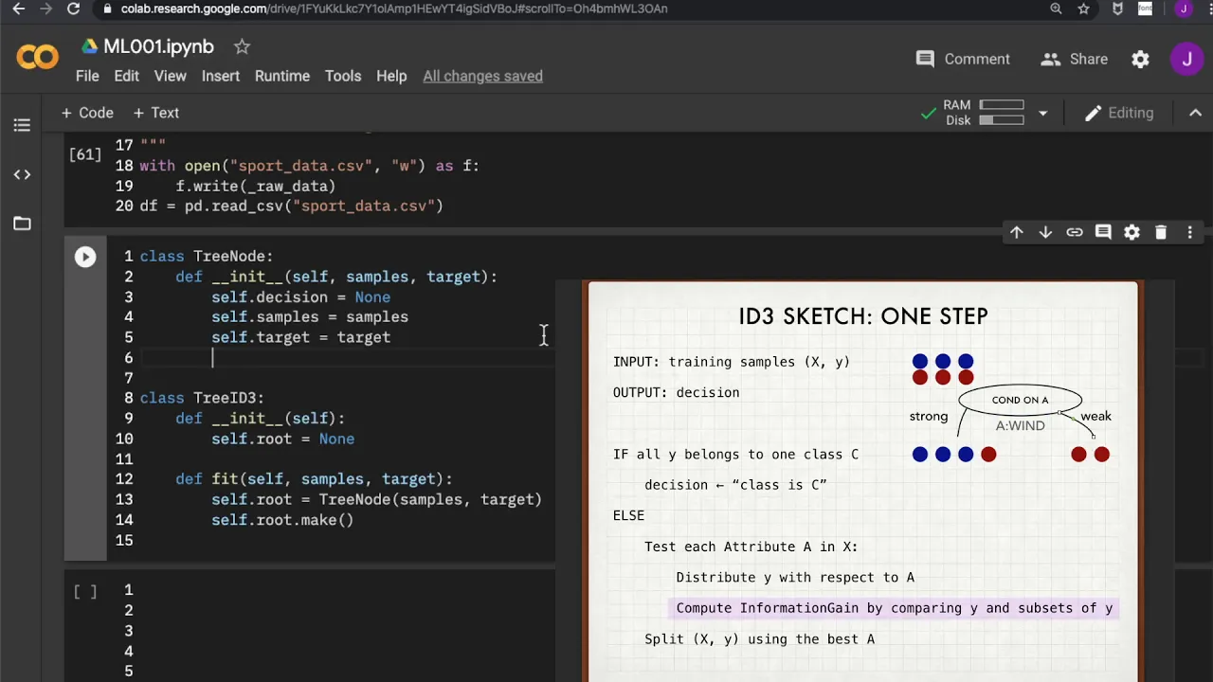
Task: Click the Share button
Action: (1074, 59)
